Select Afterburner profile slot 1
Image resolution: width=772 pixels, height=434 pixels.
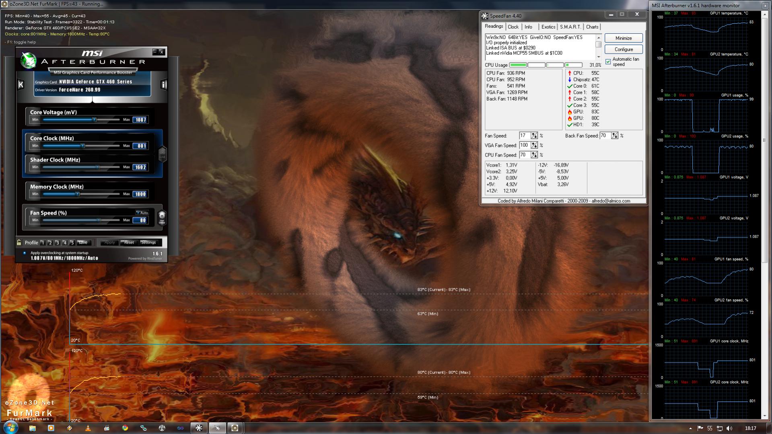tap(43, 243)
